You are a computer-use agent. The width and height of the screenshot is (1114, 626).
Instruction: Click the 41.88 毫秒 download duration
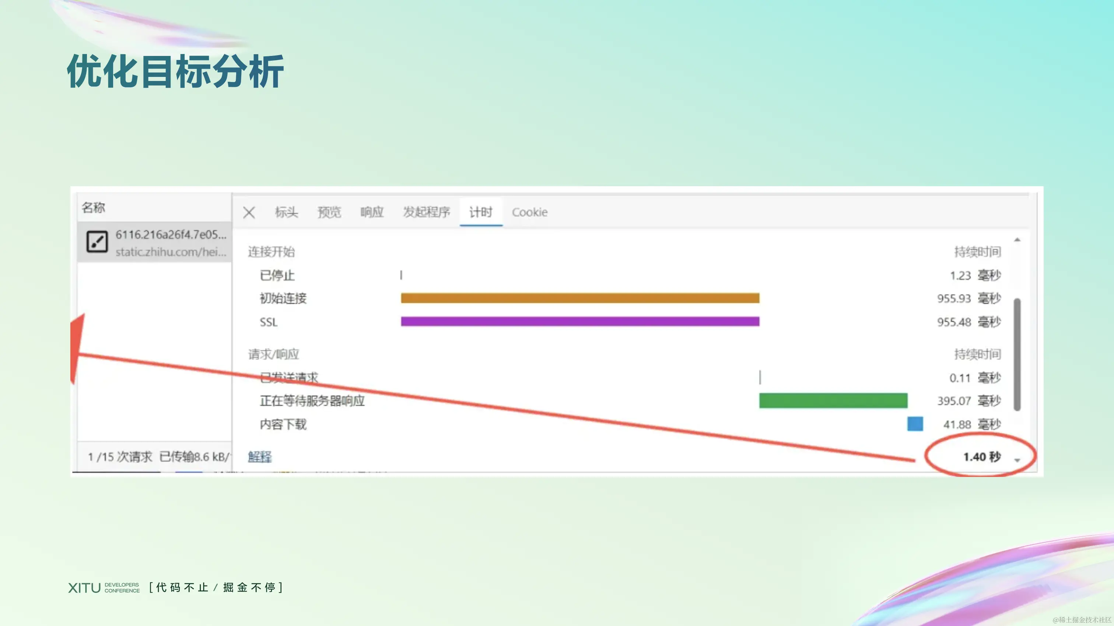972,424
